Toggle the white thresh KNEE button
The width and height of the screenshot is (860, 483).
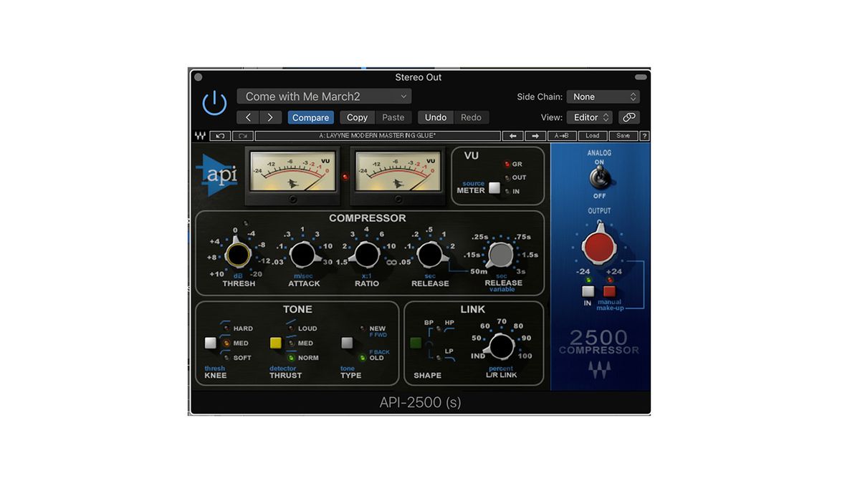coord(211,343)
